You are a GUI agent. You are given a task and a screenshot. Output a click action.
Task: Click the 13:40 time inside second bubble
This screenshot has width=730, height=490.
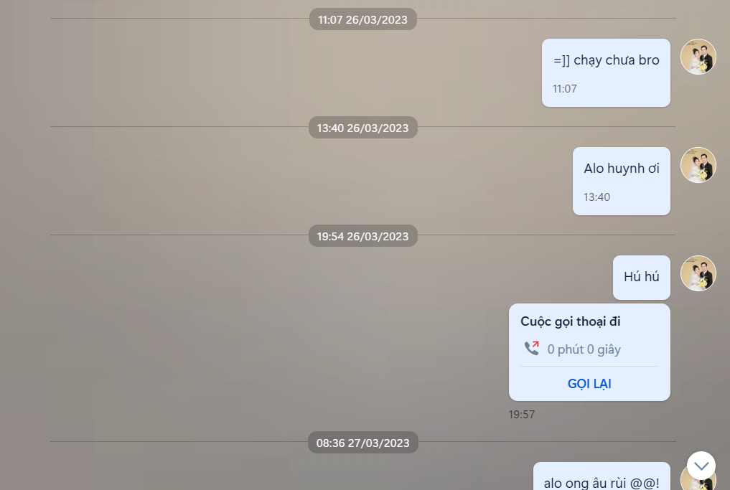pos(597,197)
